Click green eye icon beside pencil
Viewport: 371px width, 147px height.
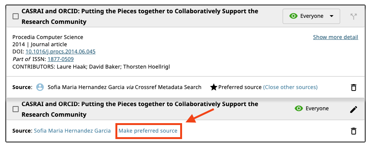[299, 108]
